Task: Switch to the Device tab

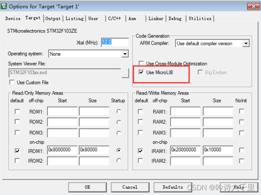Action: click(x=13, y=19)
